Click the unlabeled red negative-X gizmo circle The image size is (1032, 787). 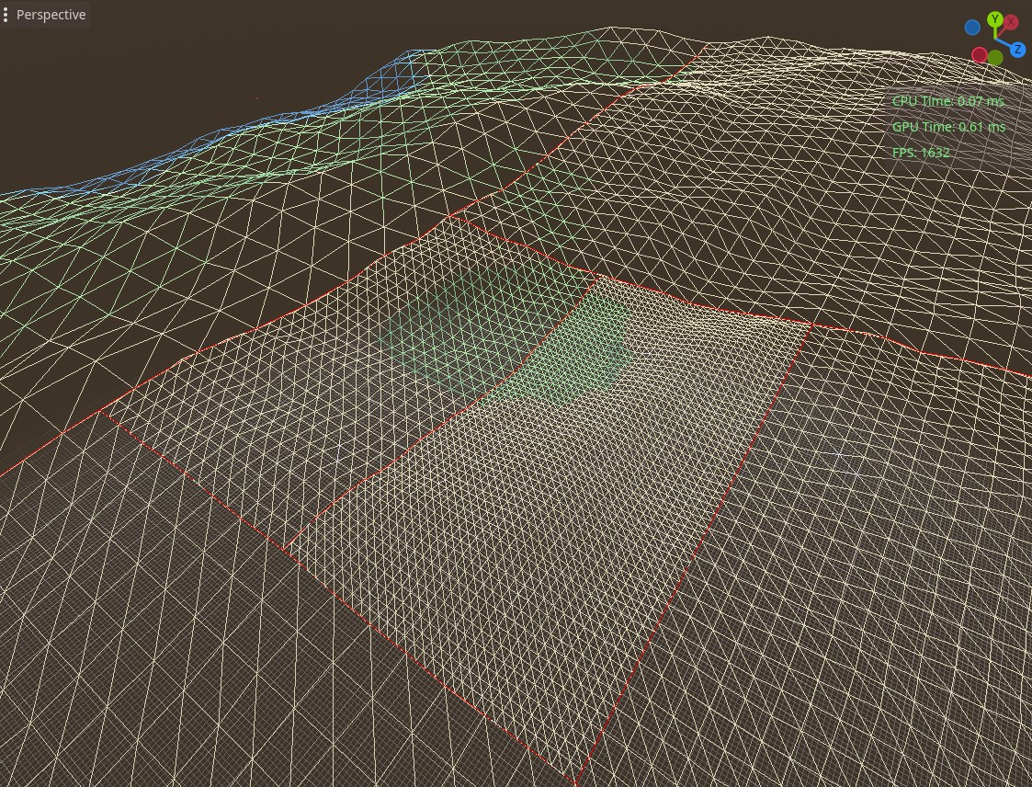pos(980,54)
